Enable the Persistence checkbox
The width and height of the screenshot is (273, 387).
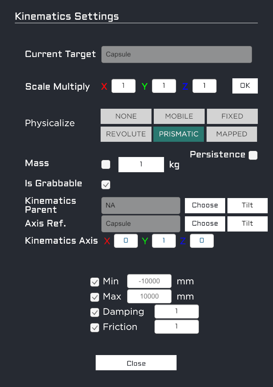pyautogui.click(x=253, y=155)
